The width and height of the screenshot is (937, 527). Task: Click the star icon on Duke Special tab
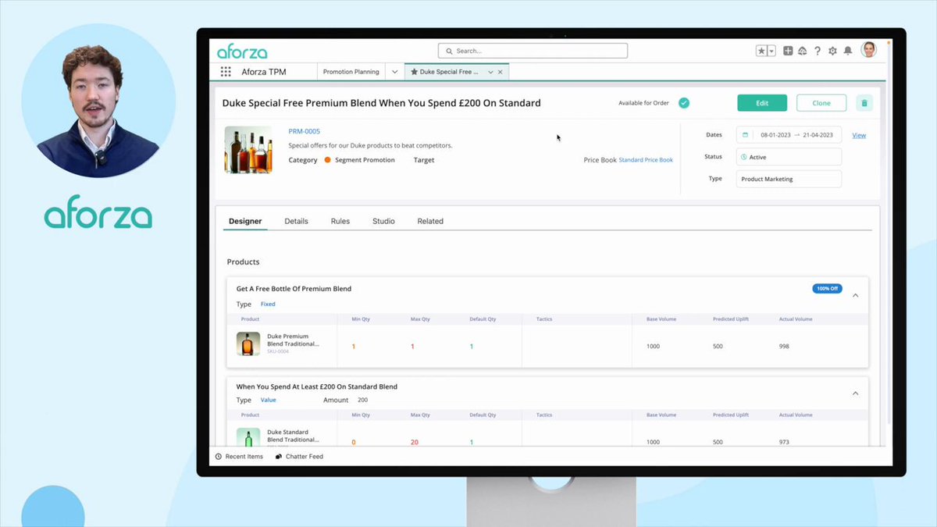coord(414,72)
